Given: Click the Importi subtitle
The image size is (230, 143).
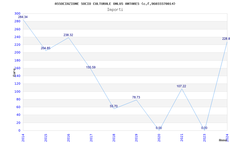Looking at the screenshot, I should [115, 10].
